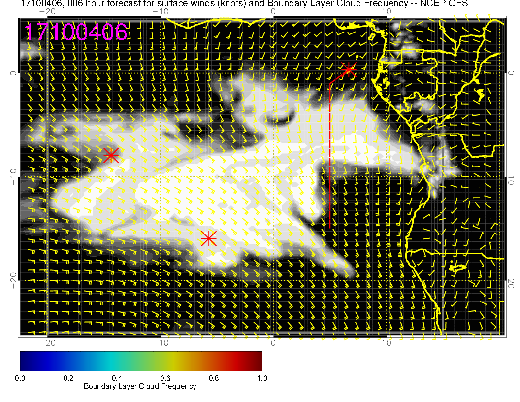Select the red asterisk marker nearest longitude -14

click(x=111, y=155)
